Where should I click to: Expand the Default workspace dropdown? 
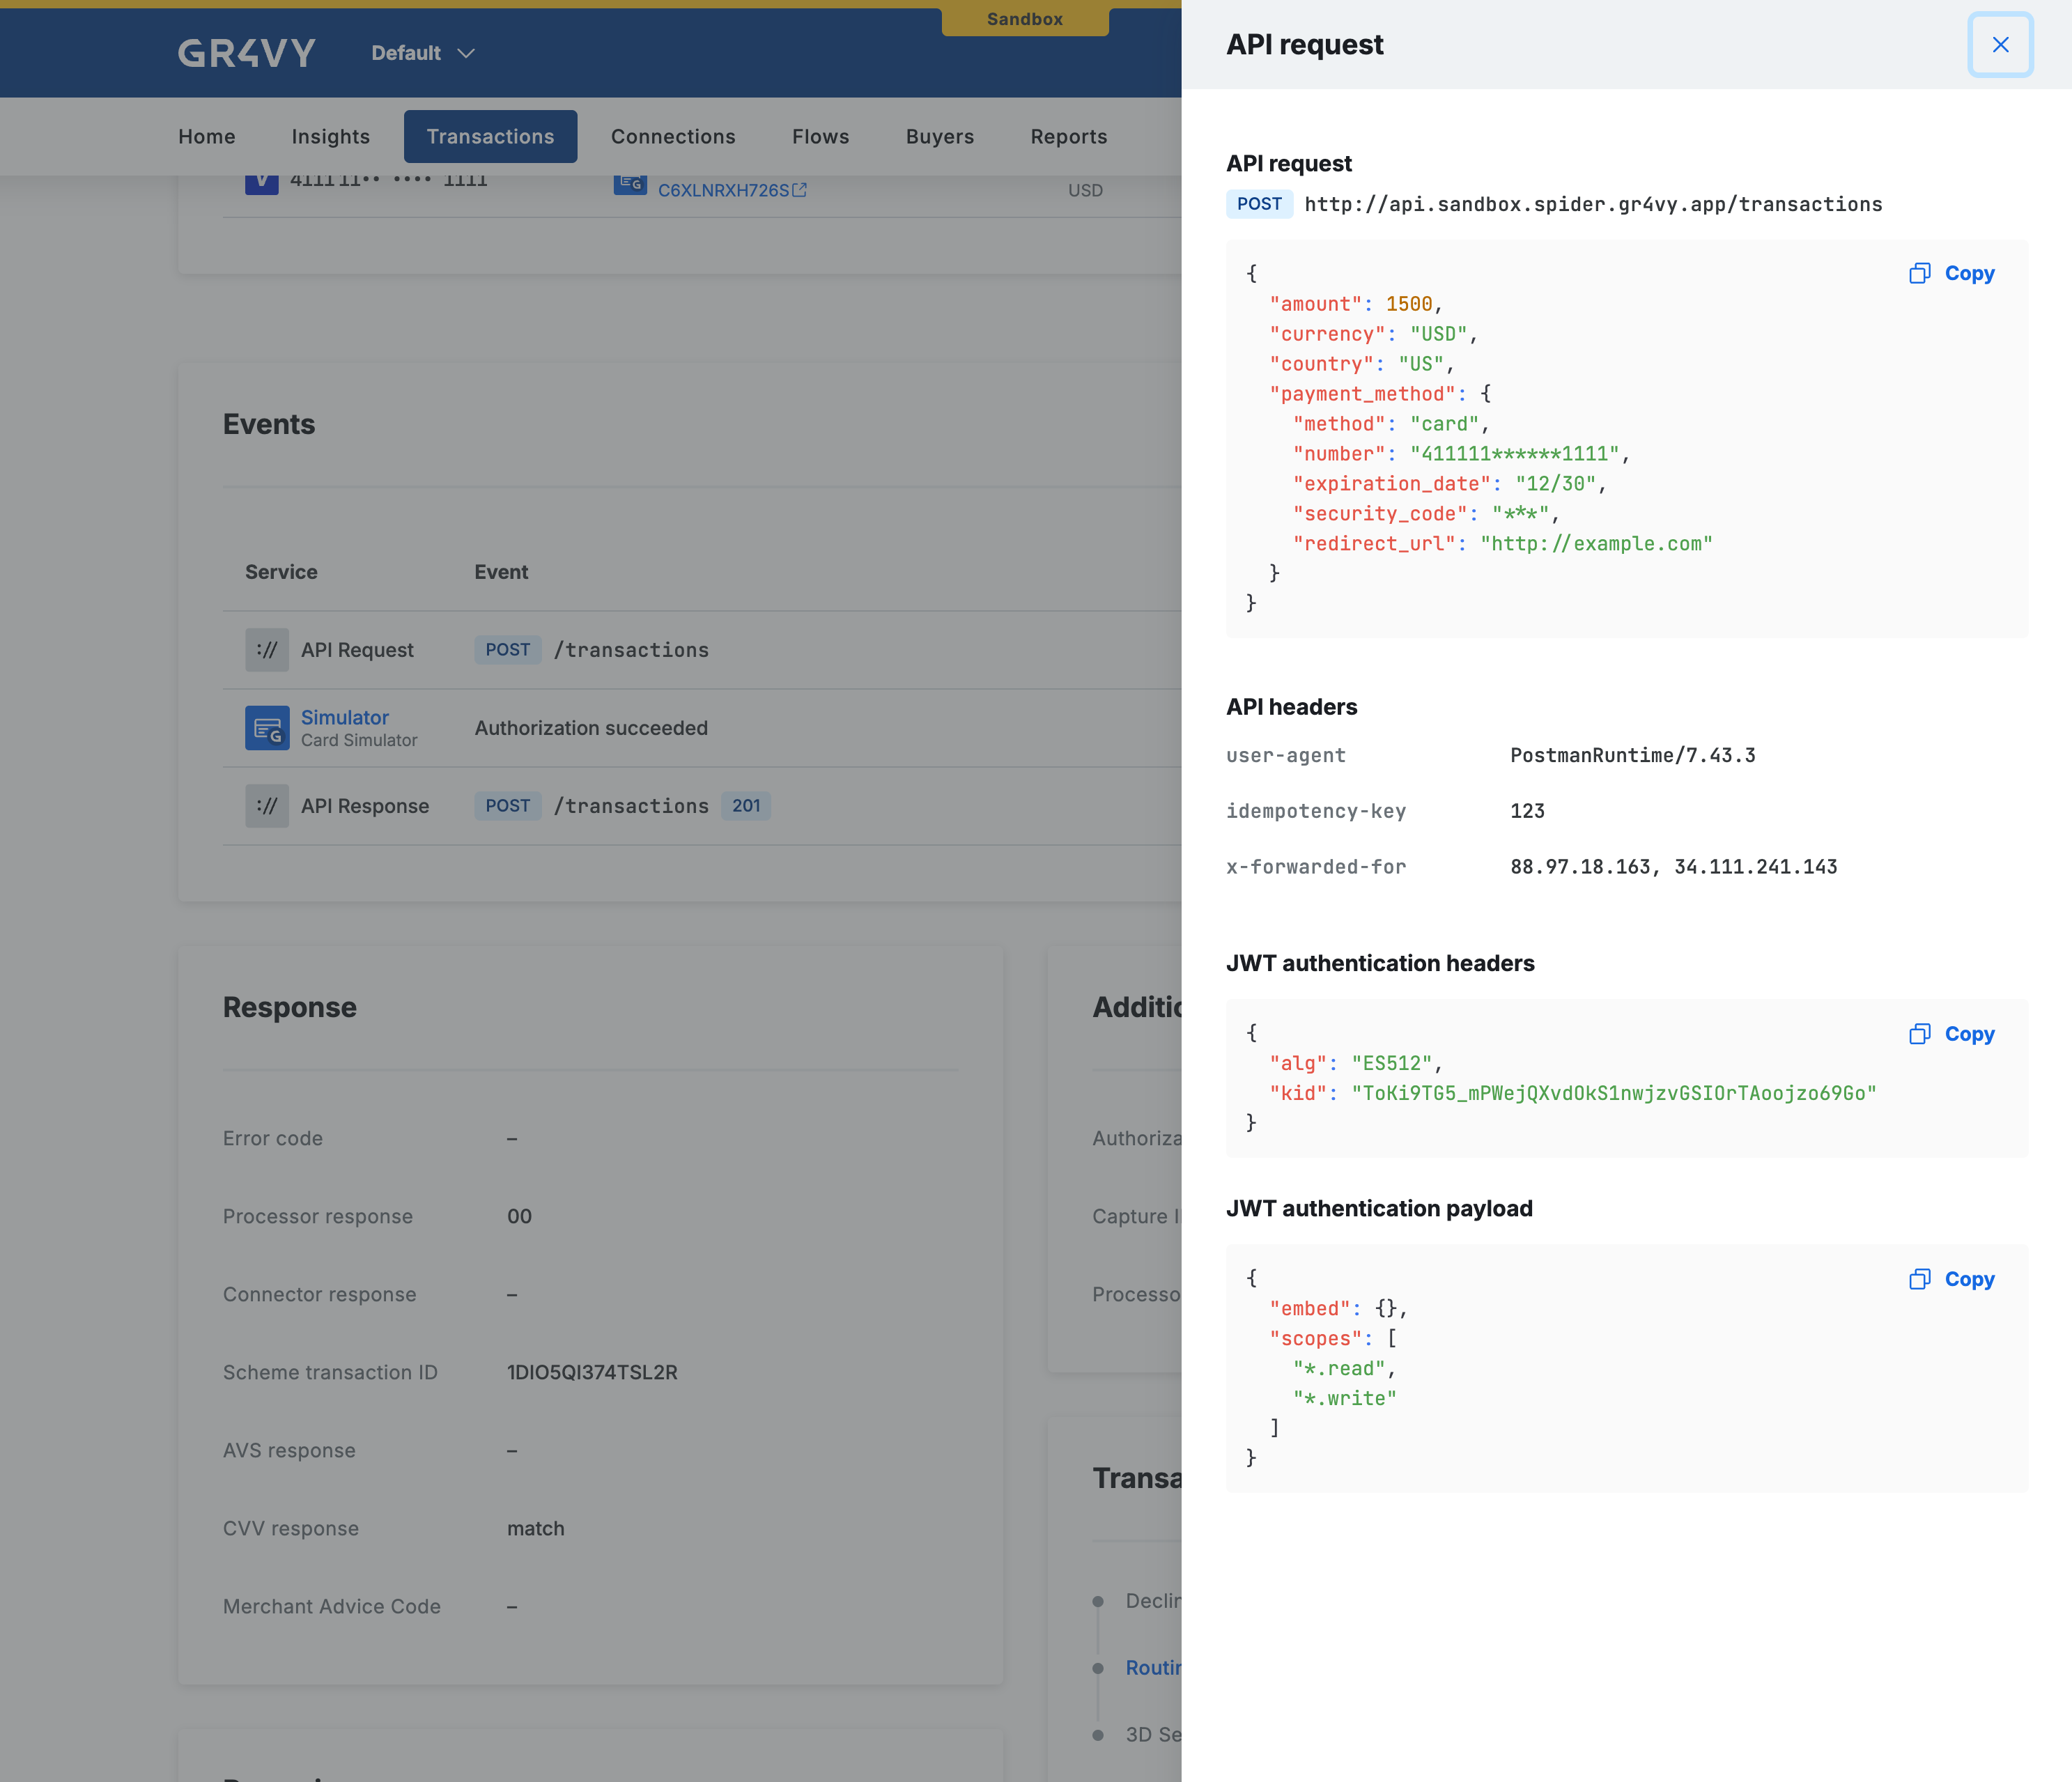(x=421, y=53)
